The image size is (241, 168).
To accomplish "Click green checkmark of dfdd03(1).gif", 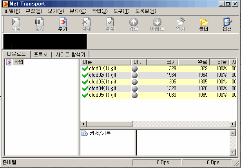I will pyautogui.click(x=85, y=82).
